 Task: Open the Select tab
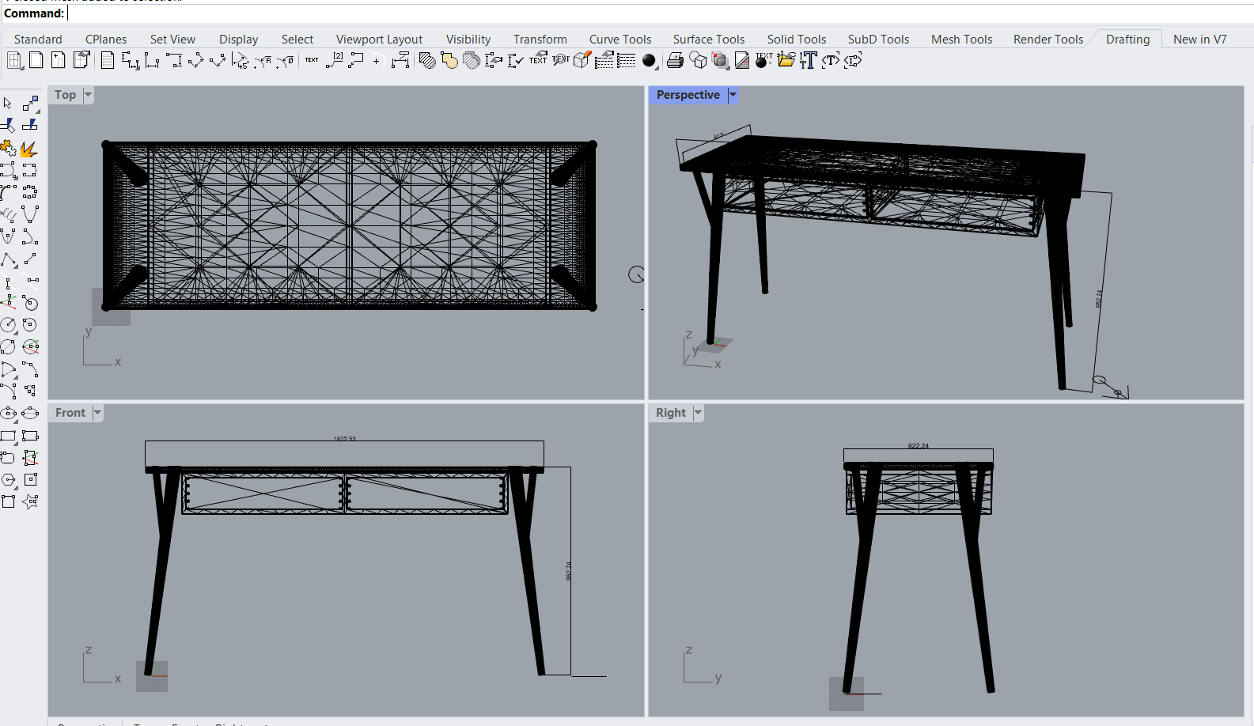[x=297, y=40]
